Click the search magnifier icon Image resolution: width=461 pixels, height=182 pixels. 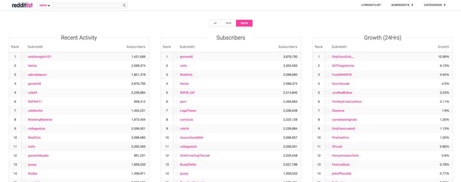(x=124, y=5)
